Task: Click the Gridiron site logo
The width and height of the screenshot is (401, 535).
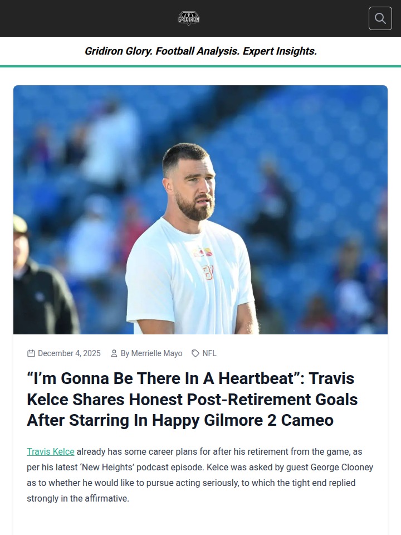Action: coord(189,18)
